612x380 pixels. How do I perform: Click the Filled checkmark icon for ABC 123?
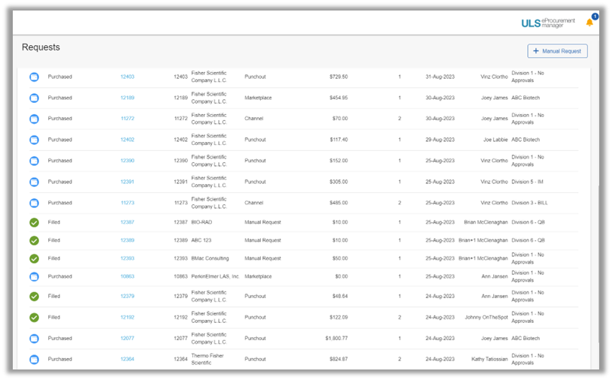pyautogui.click(x=34, y=240)
